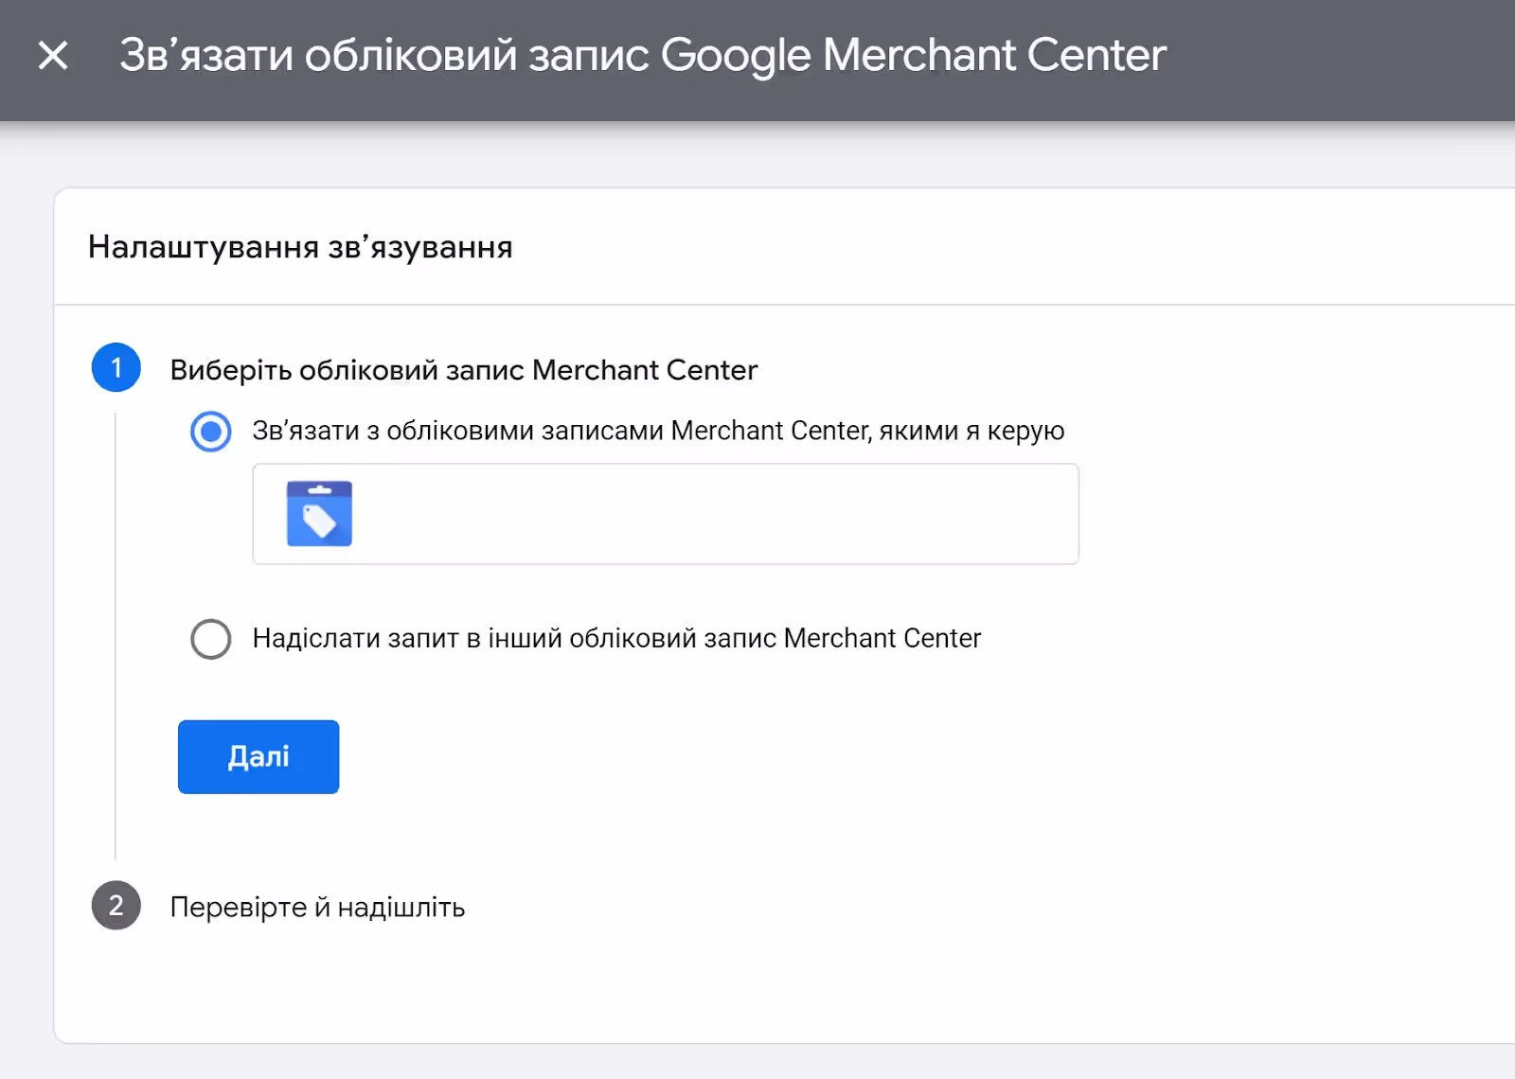Click the step 2 number circle
The height and width of the screenshot is (1079, 1515).
[x=116, y=906]
